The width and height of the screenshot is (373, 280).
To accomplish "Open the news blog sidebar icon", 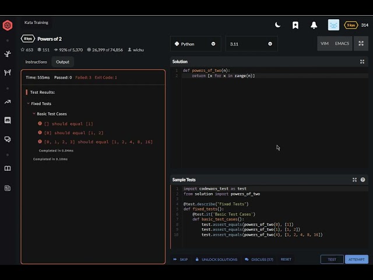I will tap(8, 188).
